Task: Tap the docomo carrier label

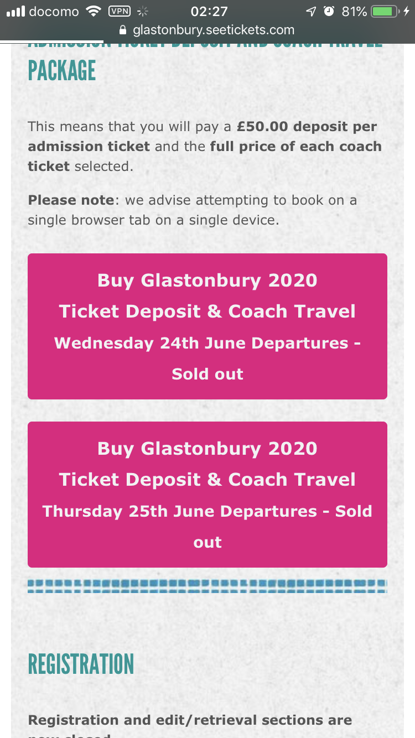Action: click(x=54, y=11)
